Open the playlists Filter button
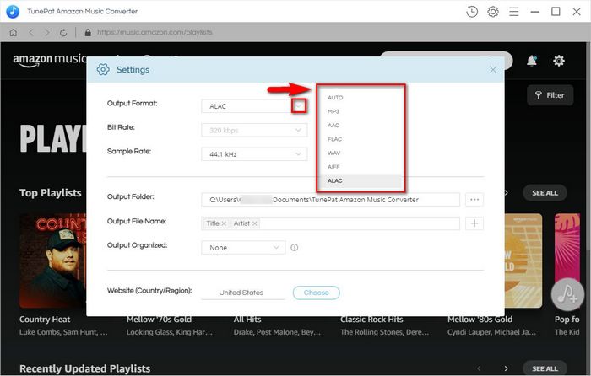The height and width of the screenshot is (376, 591). pos(550,95)
